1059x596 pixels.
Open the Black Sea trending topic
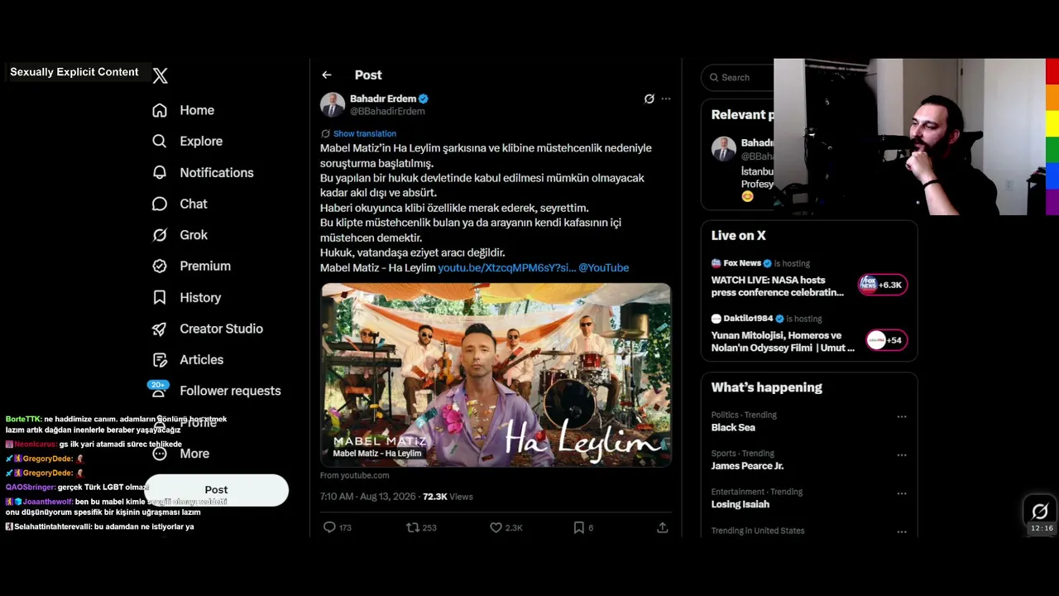(x=733, y=428)
